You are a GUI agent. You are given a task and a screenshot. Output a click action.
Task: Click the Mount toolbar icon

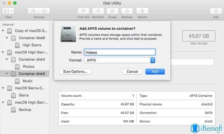pos(142,11)
